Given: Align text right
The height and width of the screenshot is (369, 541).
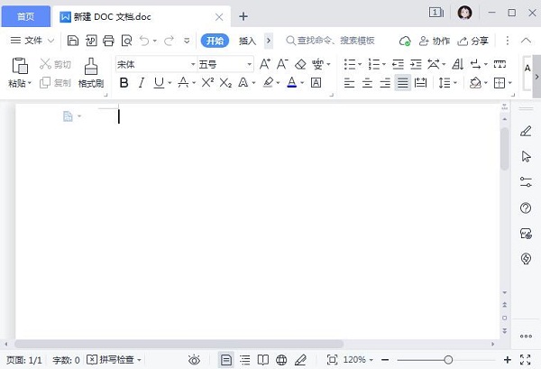Looking at the screenshot, I should point(385,83).
